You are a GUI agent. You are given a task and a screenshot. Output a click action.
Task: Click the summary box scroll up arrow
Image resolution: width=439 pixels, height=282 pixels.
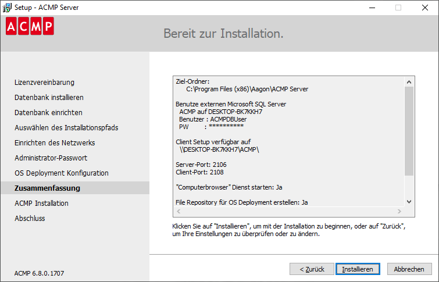point(409,82)
